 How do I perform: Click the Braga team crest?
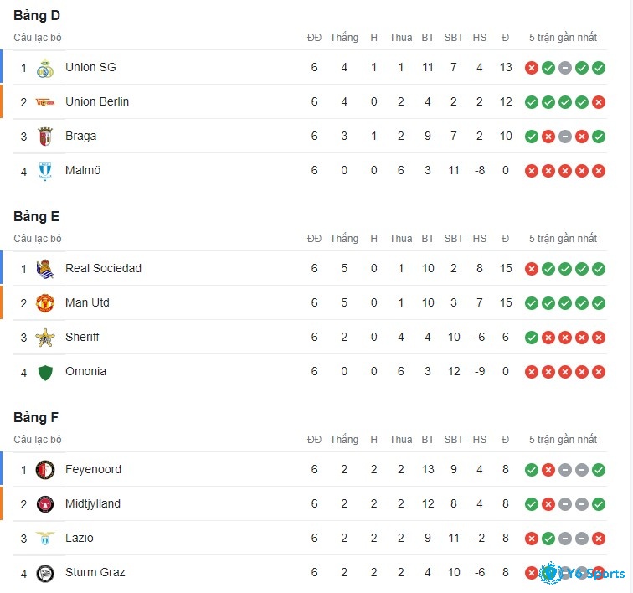[x=45, y=137]
